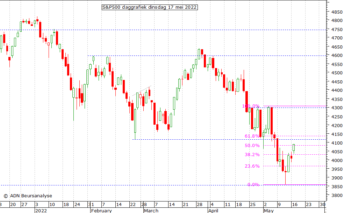Pick the 50.0% Fibonacci retracement label
Image resolution: width=344 pixels, height=213 pixels.
252,146
